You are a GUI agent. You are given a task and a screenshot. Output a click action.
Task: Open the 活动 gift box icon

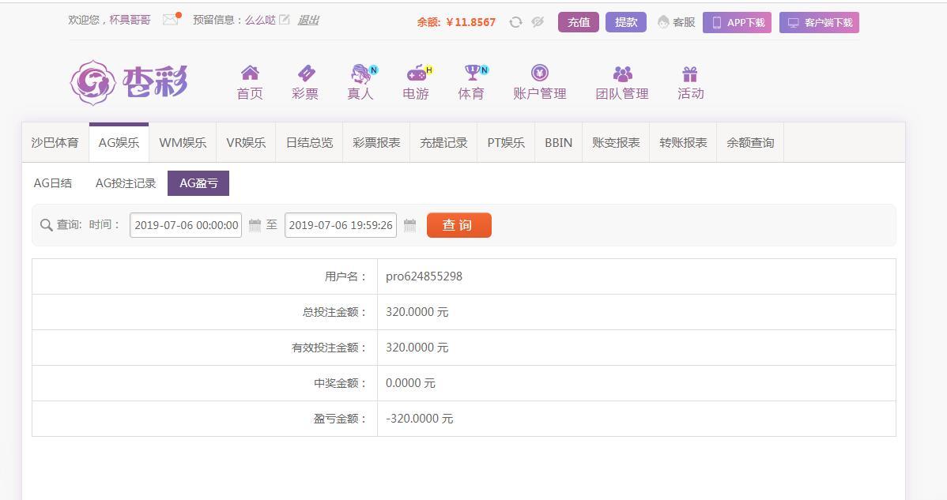point(690,74)
